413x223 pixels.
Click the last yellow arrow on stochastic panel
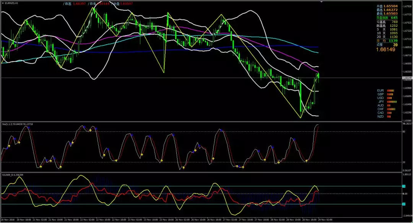coord(307,161)
